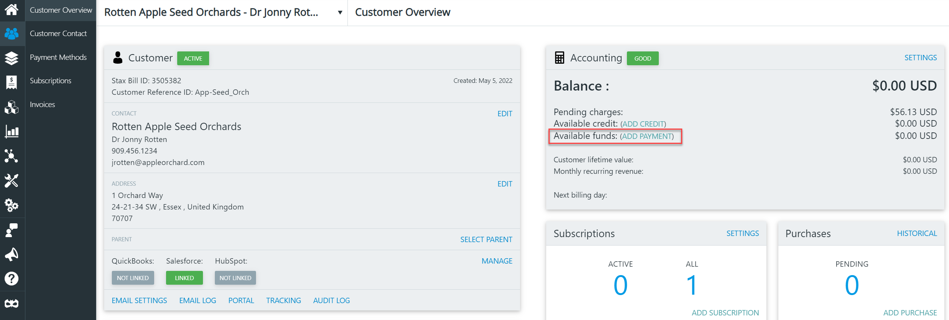Open the invoice receipt sidebar icon
Viewport: 949px width, 320px height.
click(12, 82)
